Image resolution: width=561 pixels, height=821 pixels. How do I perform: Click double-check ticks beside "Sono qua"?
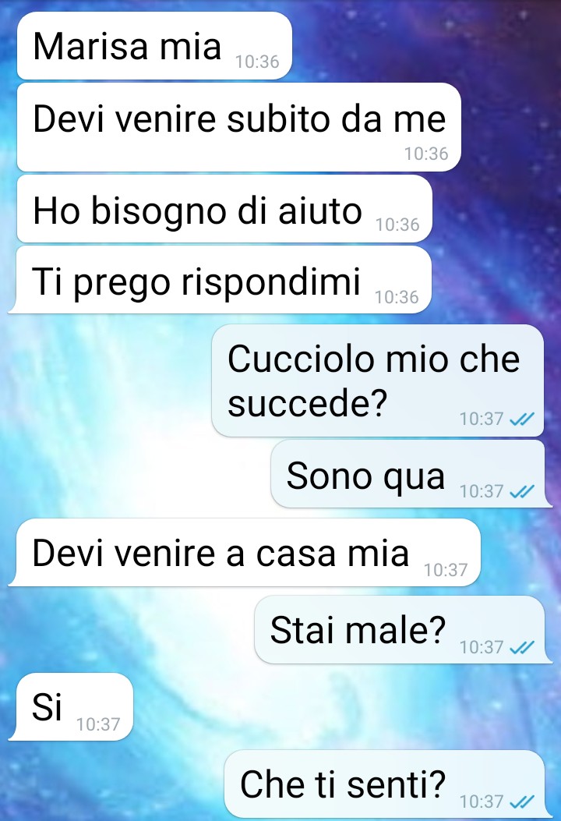(x=522, y=491)
